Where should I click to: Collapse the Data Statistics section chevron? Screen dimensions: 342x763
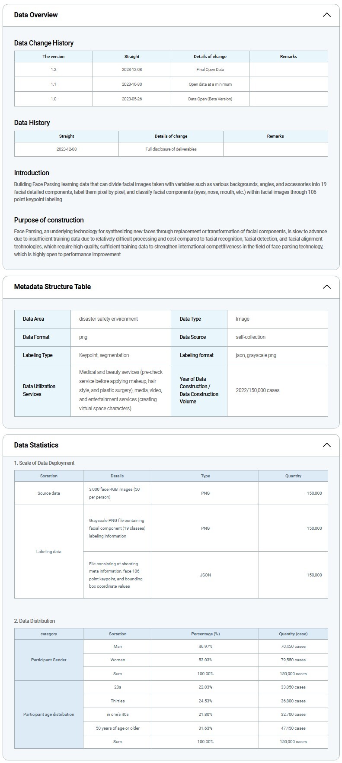click(326, 445)
